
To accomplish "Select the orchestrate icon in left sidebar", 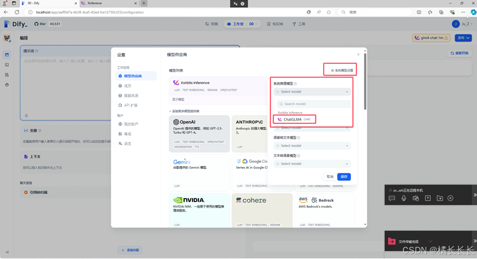I will point(7,55).
